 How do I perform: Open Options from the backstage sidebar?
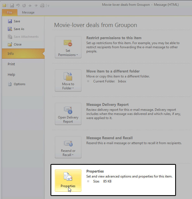click(19, 84)
